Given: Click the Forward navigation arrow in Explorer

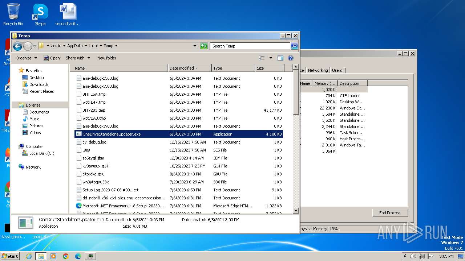Looking at the screenshot, I should (x=28, y=46).
